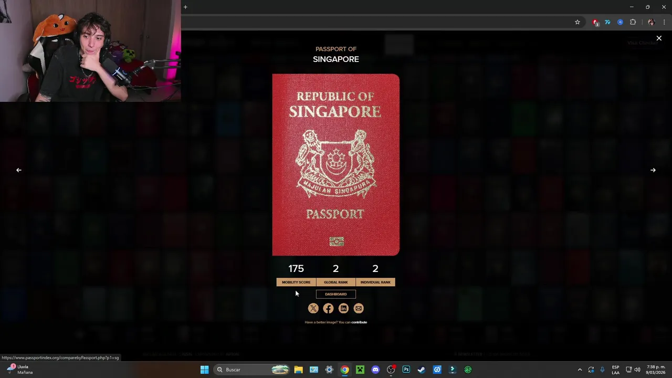
Task: Click the Global Rank label button
Action: pyautogui.click(x=336, y=282)
